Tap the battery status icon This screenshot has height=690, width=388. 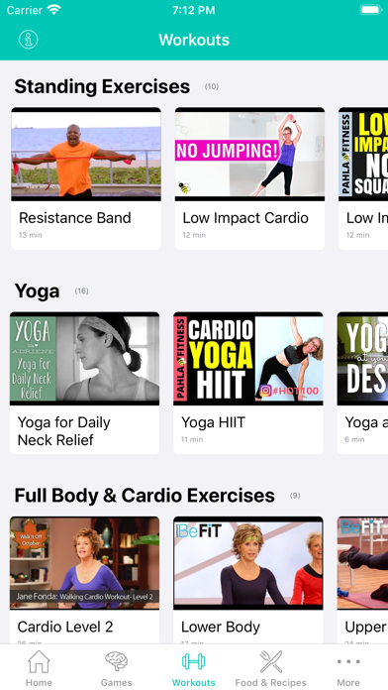pyautogui.click(x=370, y=10)
